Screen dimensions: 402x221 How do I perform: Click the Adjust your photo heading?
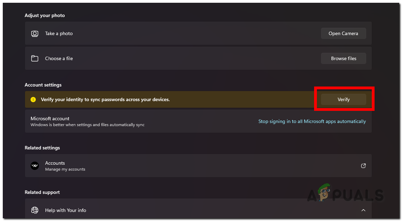click(x=44, y=15)
